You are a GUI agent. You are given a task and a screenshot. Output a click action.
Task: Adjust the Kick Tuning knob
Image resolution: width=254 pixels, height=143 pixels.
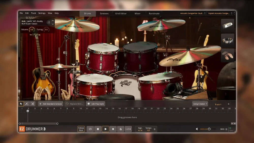pyautogui.click(x=46, y=30)
